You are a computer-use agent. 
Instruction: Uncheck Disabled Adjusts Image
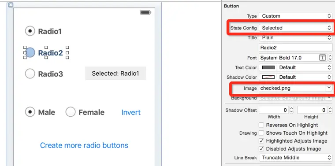tap(261, 149)
